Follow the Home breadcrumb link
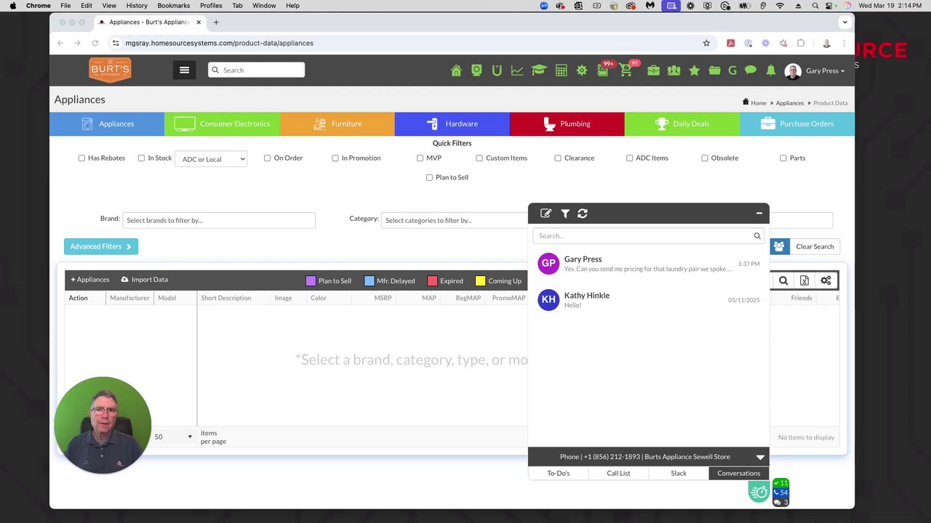931x523 pixels. click(x=759, y=103)
